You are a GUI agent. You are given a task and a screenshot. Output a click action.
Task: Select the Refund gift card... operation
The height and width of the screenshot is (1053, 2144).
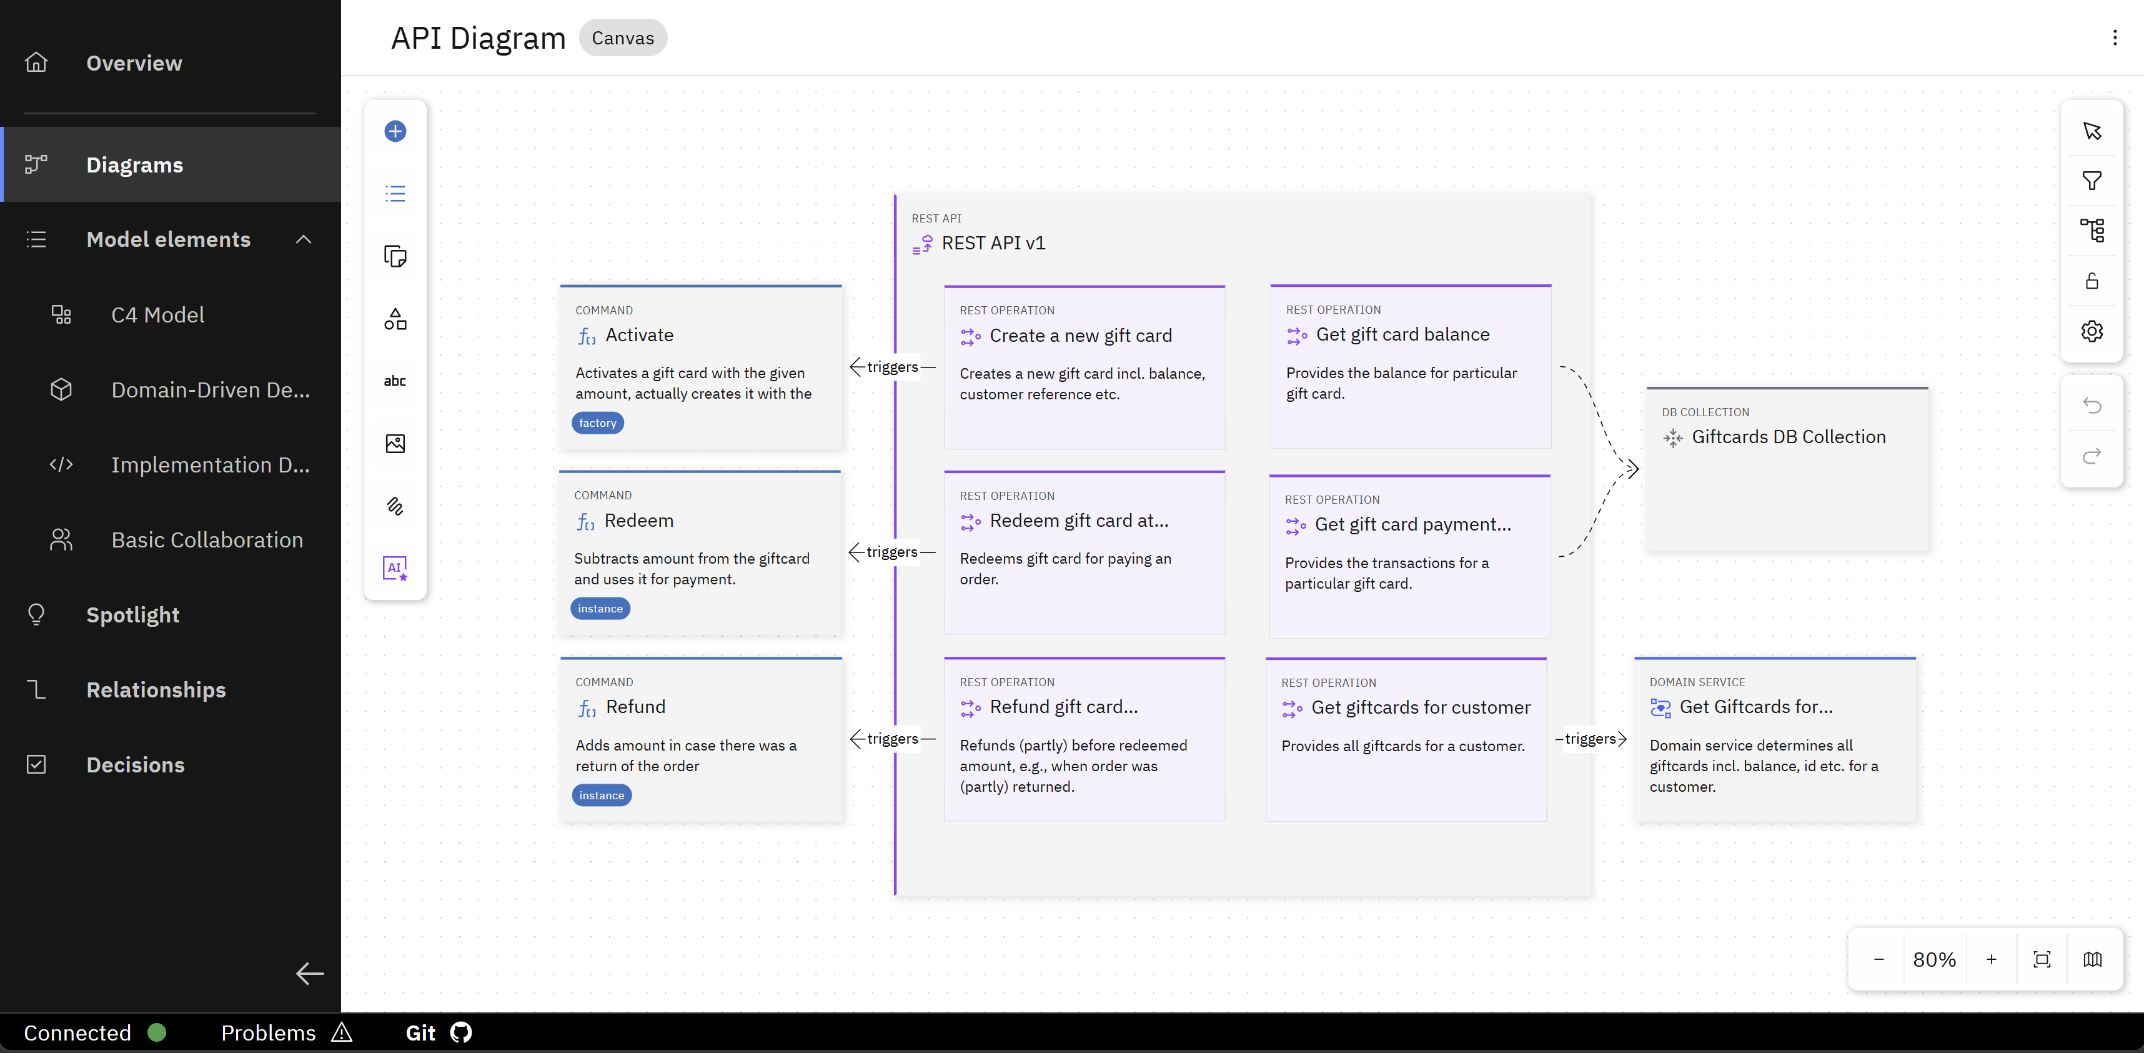click(1084, 739)
